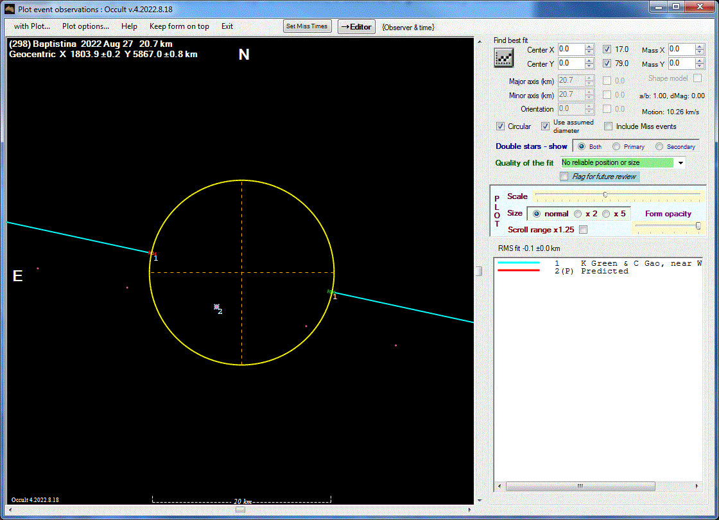
Task: Select x 2 plot size
Action: [578, 214]
